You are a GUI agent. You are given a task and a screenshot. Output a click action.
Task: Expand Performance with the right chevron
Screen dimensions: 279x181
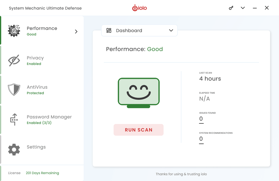(76, 32)
